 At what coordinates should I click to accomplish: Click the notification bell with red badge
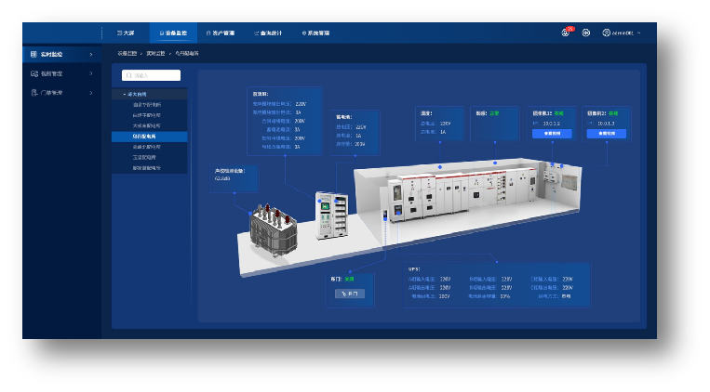[566, 33]
